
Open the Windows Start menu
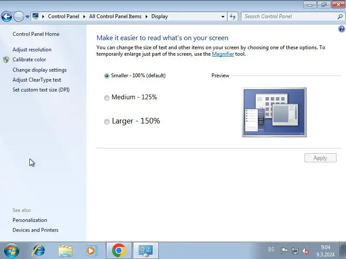tap(11, 251)
